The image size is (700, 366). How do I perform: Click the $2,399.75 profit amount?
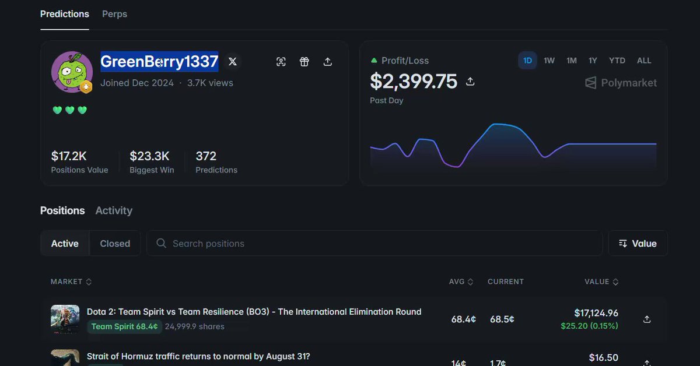(414, 82)
